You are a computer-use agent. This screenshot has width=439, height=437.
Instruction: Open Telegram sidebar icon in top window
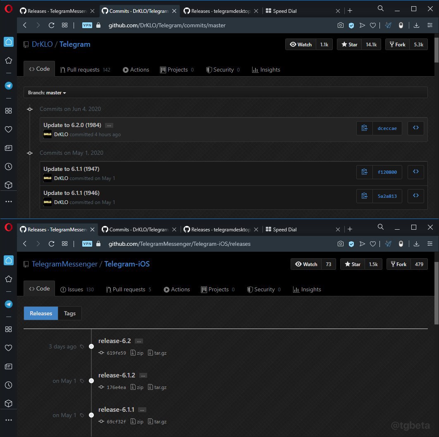9,86
